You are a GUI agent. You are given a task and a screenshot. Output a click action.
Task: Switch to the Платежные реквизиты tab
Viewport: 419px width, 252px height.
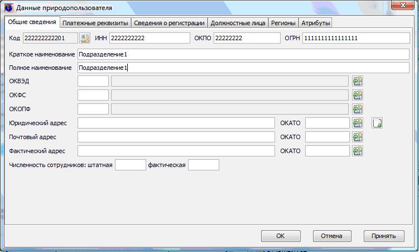pos(95,23)
